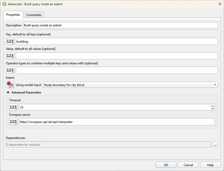Image resolution: width=224 pixels, height=171 pixels.
Task: Open model input source button for Extent
Action: pos(10,85)
